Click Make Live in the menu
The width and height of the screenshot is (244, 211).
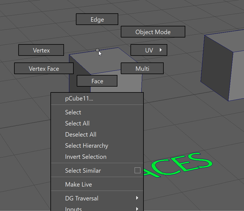pyautogui.click(x=78, y=184)
